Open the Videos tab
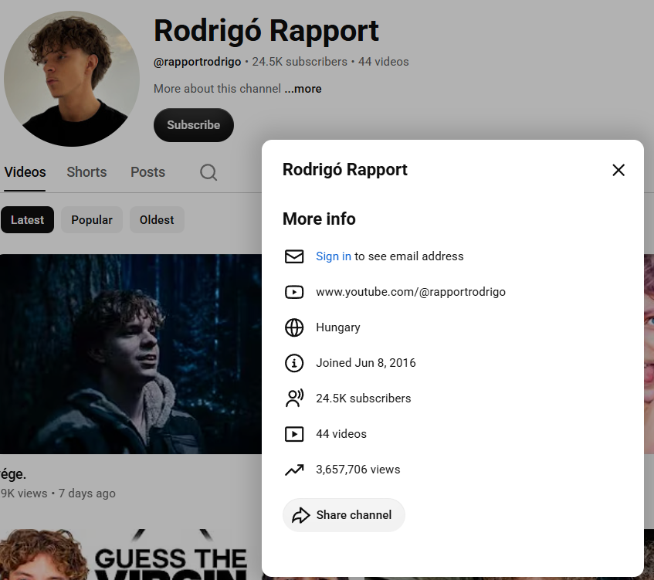 tap(25, 172)
